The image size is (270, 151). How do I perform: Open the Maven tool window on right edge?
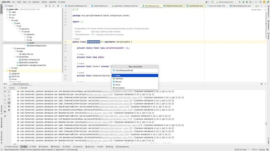(x=268, y=36)
